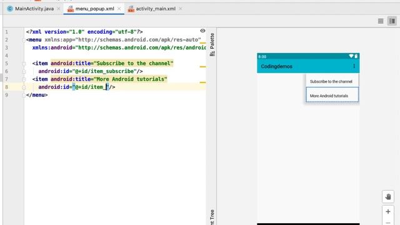Select 'Subscribe to the channel' in preview
This screenshot has width=400, height=225.
(x=332, y=81)
